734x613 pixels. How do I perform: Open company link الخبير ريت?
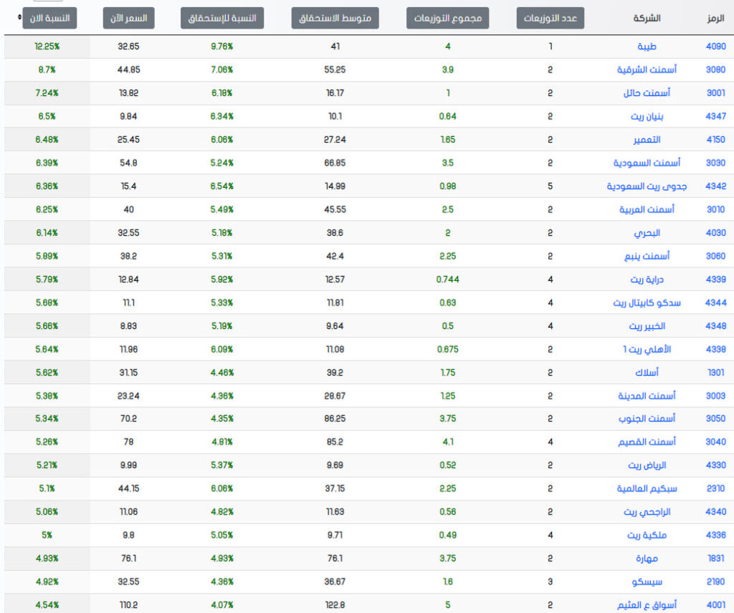[647, 326]
